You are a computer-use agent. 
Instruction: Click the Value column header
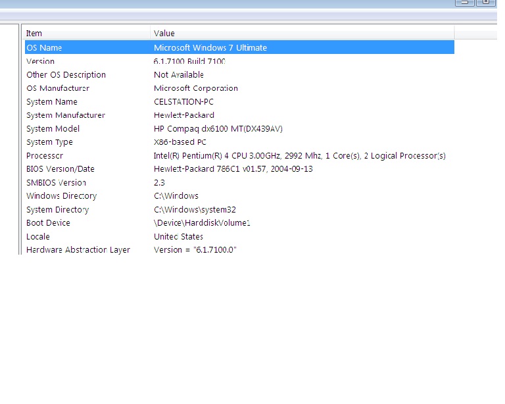(302, 33)
